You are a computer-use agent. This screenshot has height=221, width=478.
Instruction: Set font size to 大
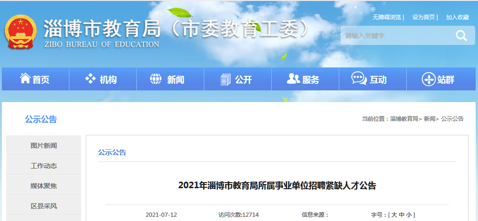[394, 214]
